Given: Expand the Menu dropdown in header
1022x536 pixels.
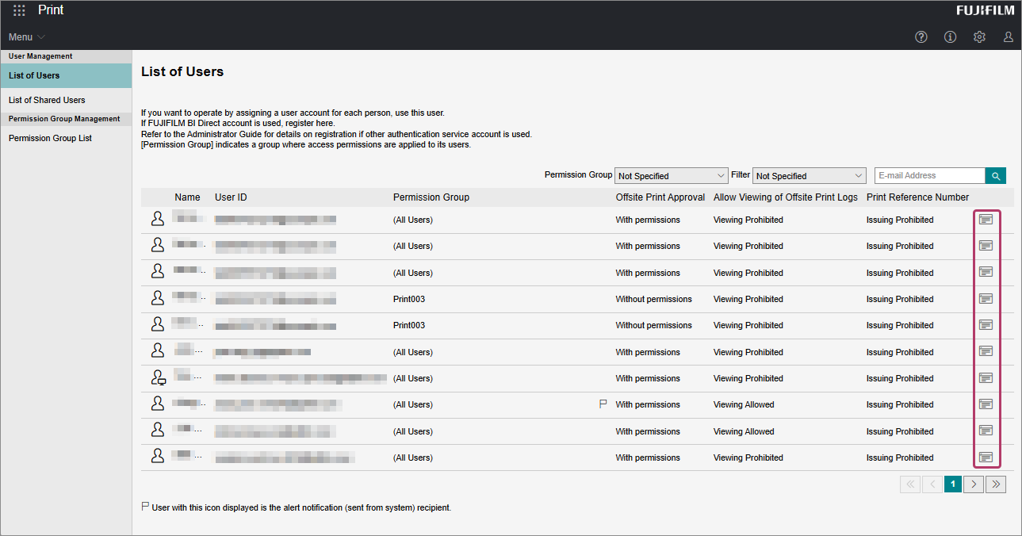Looking at the screenshot, I should [x=27, y=37].
